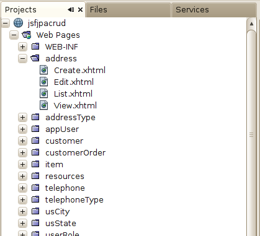
Task: Select the customer folder label
Action: pos(64,141)
